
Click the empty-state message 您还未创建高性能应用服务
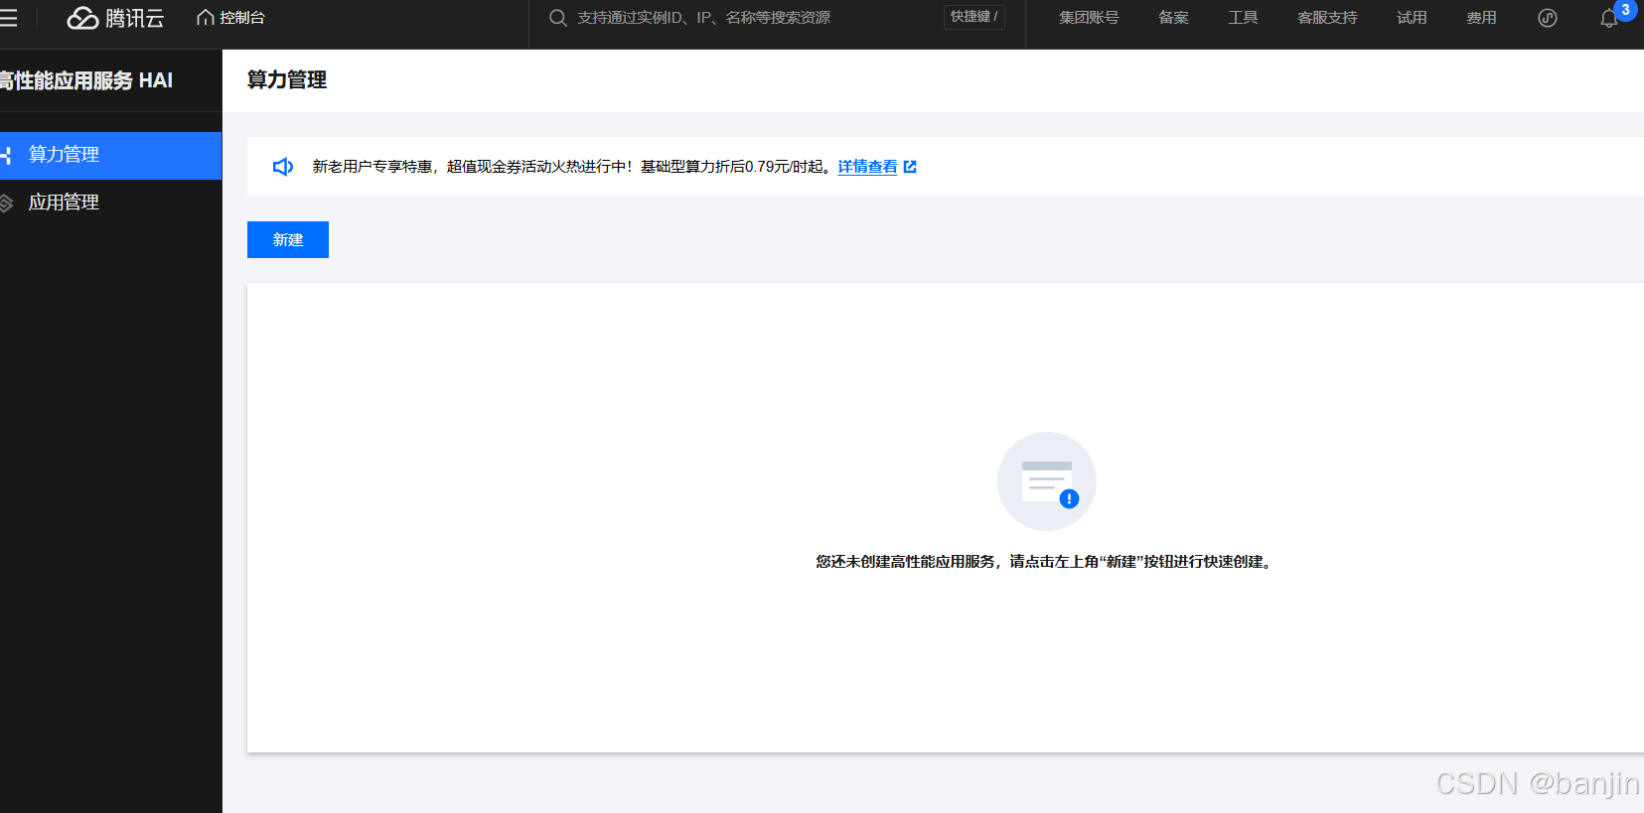pos(1045,562)
